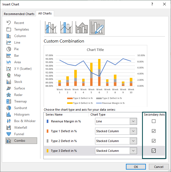171x172 pixels.
Task: Choose Clustered Column - Line on Secondary Axis icon
Action: (66, 27)
